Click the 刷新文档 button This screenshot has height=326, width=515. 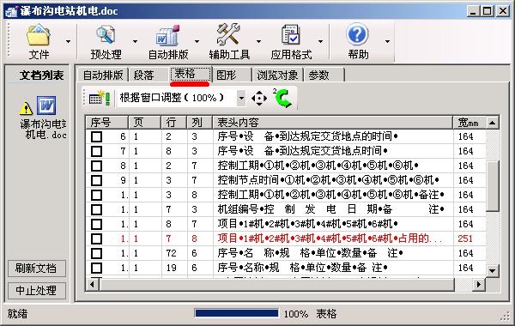tap(36, 269)
